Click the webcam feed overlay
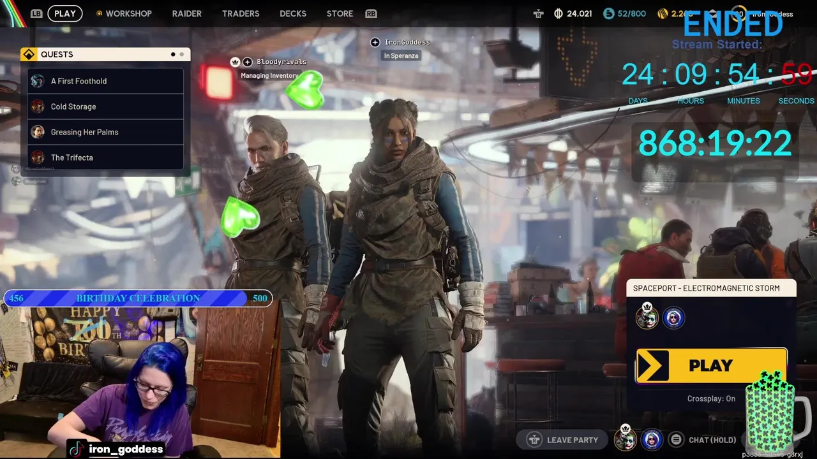The width and height of the screenshot is (817, 459). [140, 382]
